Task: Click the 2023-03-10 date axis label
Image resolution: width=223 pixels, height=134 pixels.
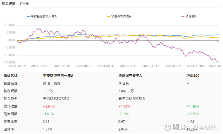Action: [62, 66]
